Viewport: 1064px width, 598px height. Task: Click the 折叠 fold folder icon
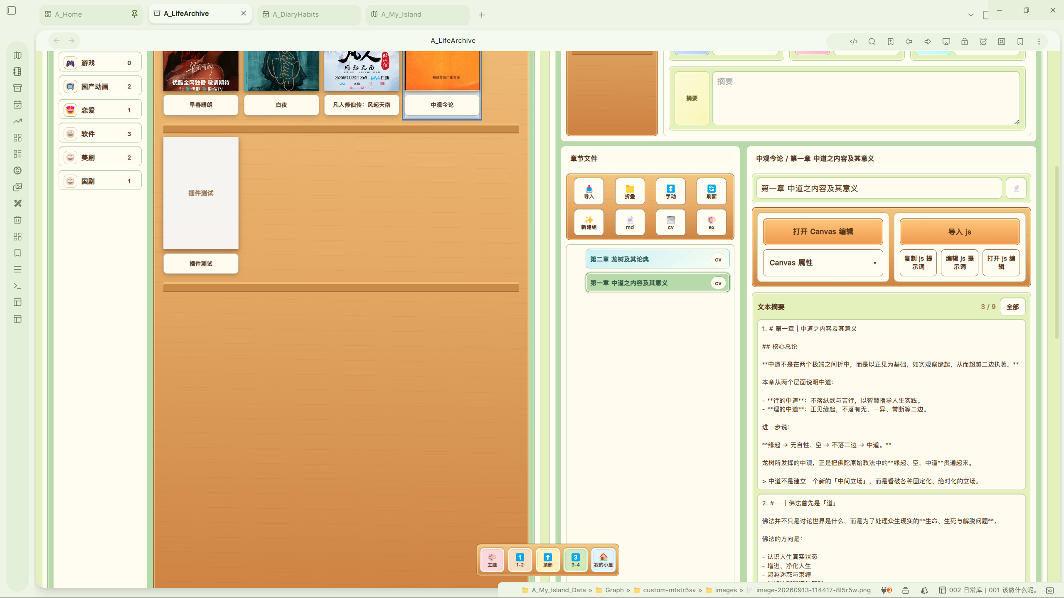630,192
